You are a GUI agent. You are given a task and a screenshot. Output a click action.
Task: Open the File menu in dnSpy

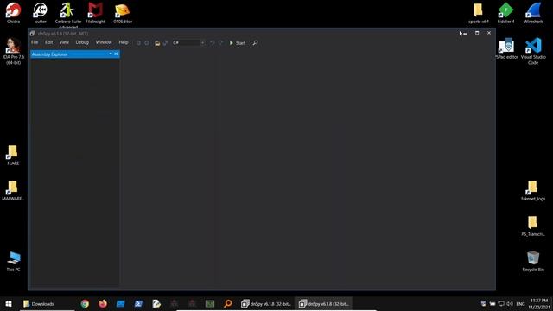(x=35, y=42)
